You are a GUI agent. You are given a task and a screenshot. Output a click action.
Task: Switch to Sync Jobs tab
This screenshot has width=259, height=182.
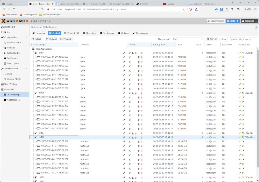click(89, 33)
